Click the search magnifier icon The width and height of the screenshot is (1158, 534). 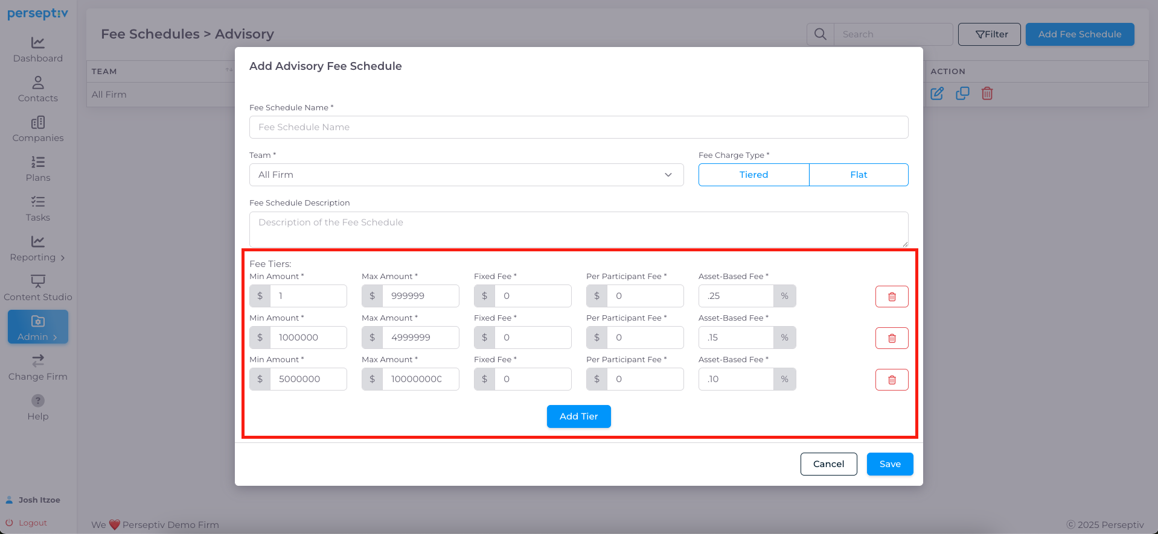(x=820, y=34)
